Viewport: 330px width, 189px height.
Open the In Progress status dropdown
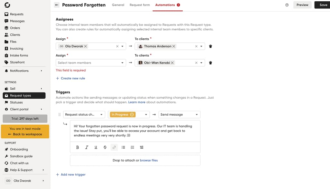point(129,114)
